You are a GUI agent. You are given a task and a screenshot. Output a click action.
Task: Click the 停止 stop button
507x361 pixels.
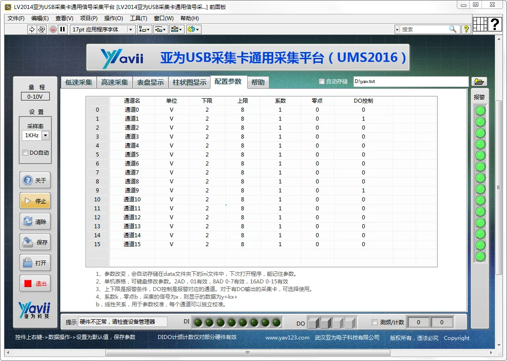click(35, 201)
